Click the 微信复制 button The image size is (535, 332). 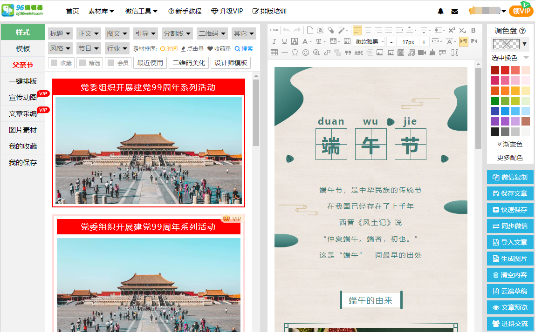tap(510, 177)
